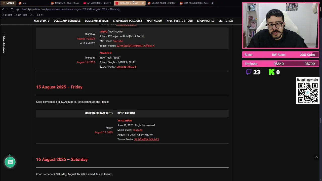Go back to the previous page
This screenshot has width=322, height=181.
coord(3,9)
